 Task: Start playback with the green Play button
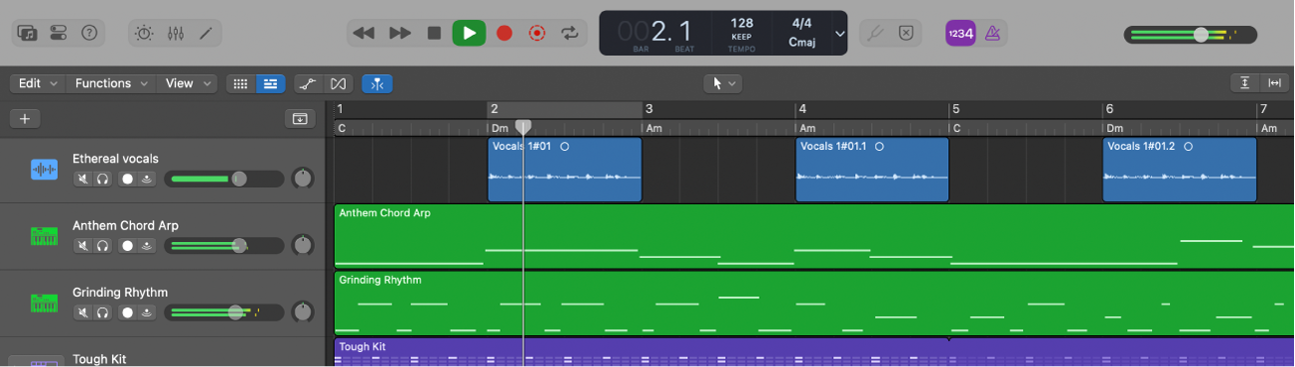click(469, 33)
